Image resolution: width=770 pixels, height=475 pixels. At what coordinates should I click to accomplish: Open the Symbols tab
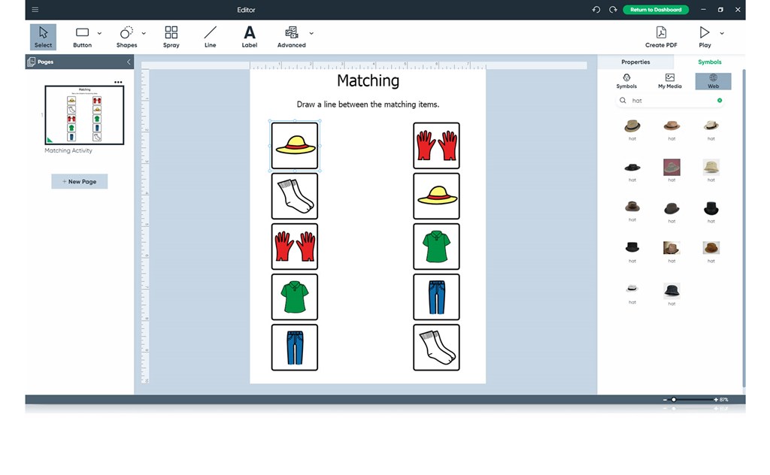click(x=709, y=62)
